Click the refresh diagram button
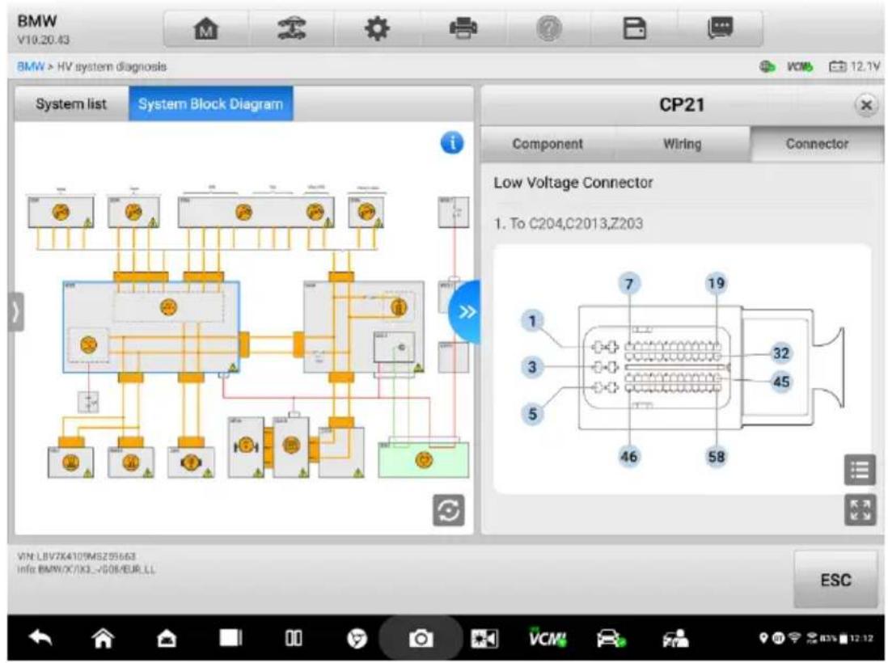The height and width of the screenshot is (663, 888). (x=449, y=510)
